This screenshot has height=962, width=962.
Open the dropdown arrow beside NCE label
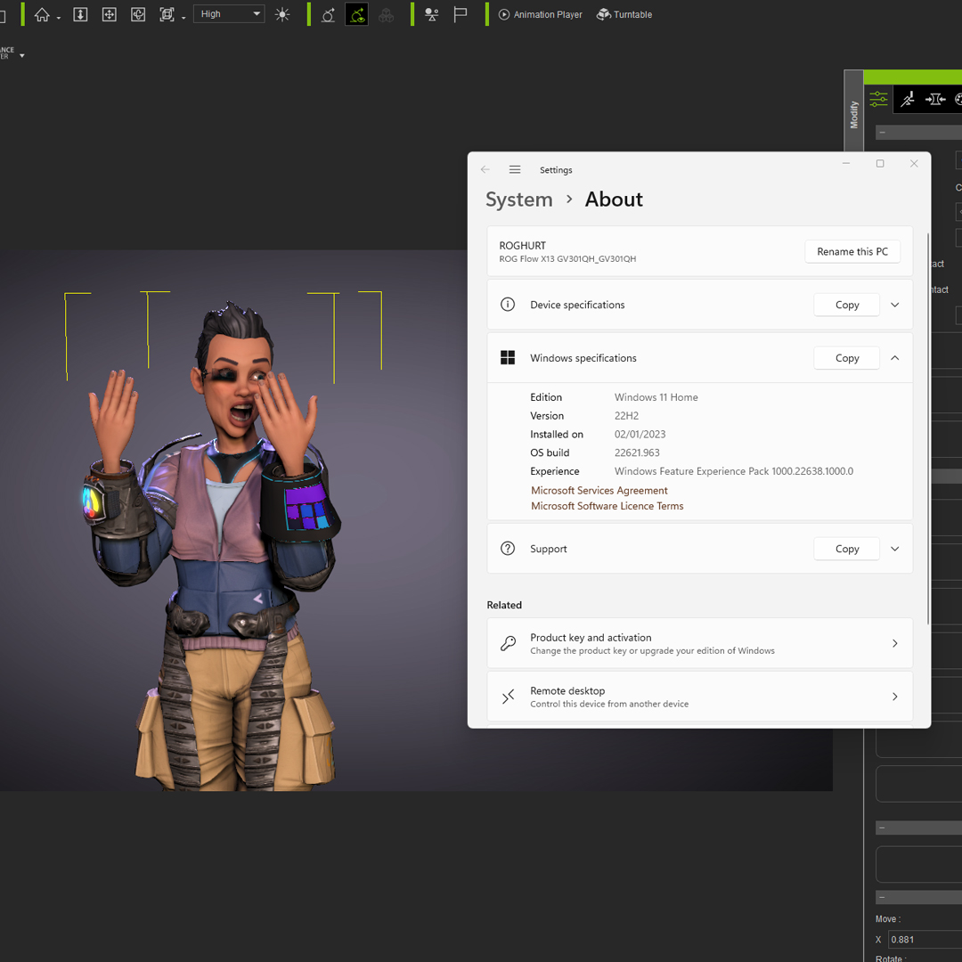tap(22, 55)
